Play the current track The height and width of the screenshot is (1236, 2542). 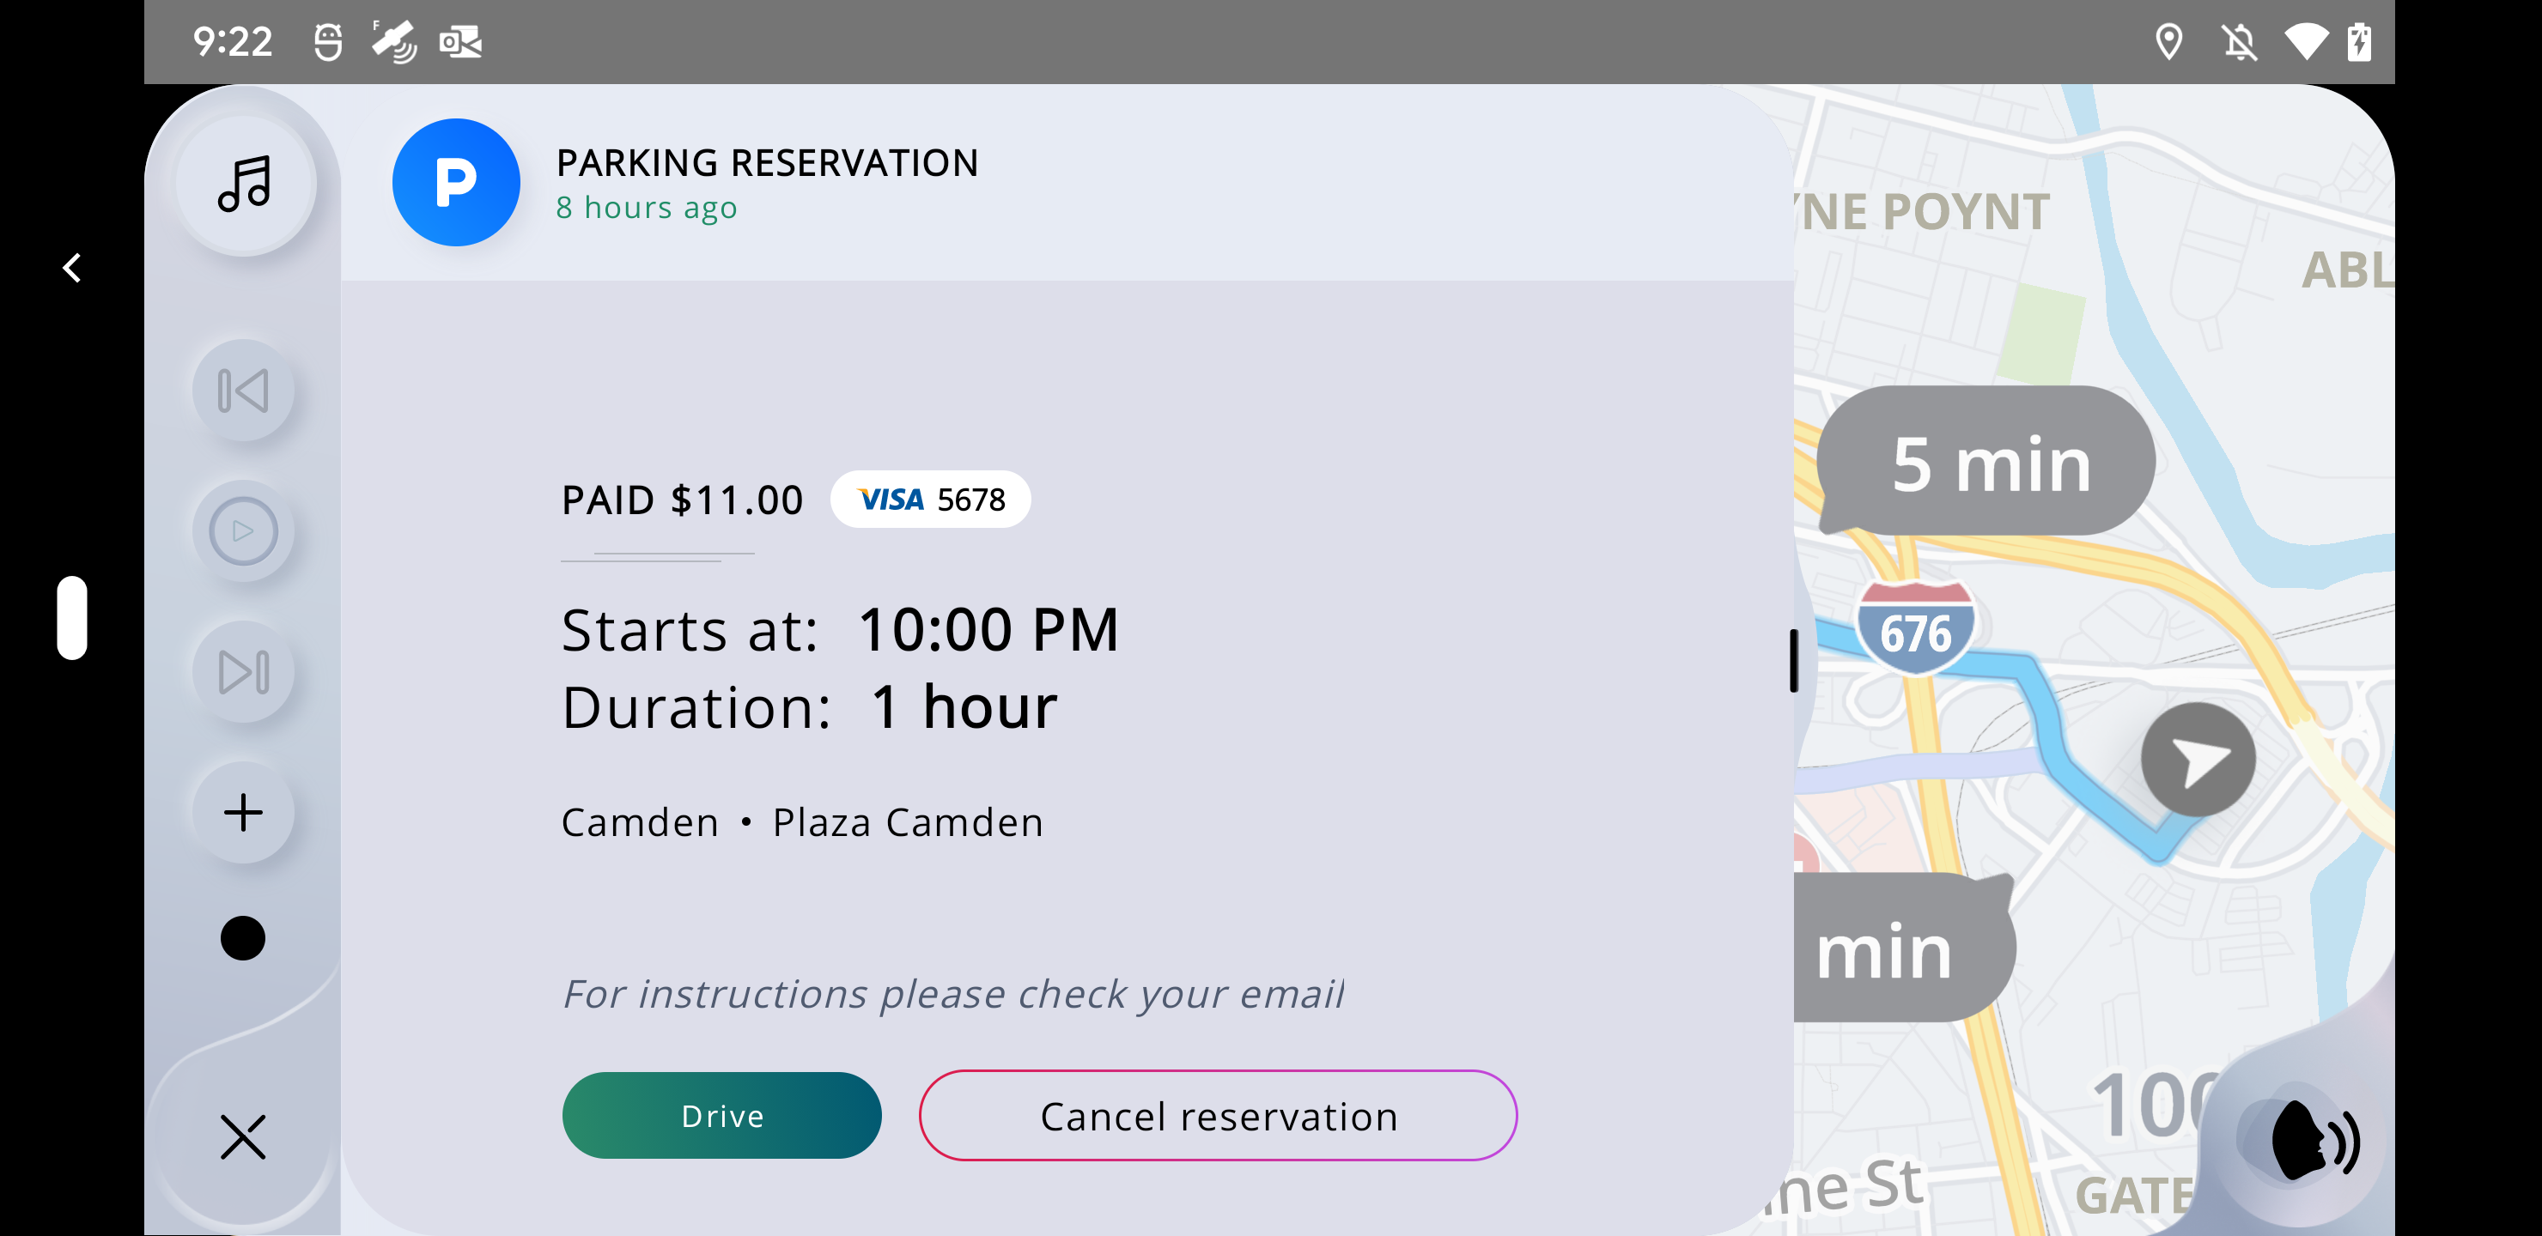pyautogui.click(x=243, y=531)
